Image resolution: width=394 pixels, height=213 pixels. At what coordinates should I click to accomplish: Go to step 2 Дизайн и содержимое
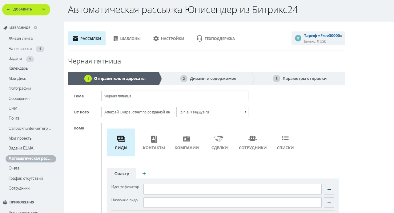pyautogui.click(x=209, y=79)
